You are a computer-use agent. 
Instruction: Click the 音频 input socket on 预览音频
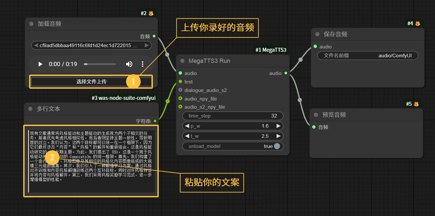(x=314, y=127)
